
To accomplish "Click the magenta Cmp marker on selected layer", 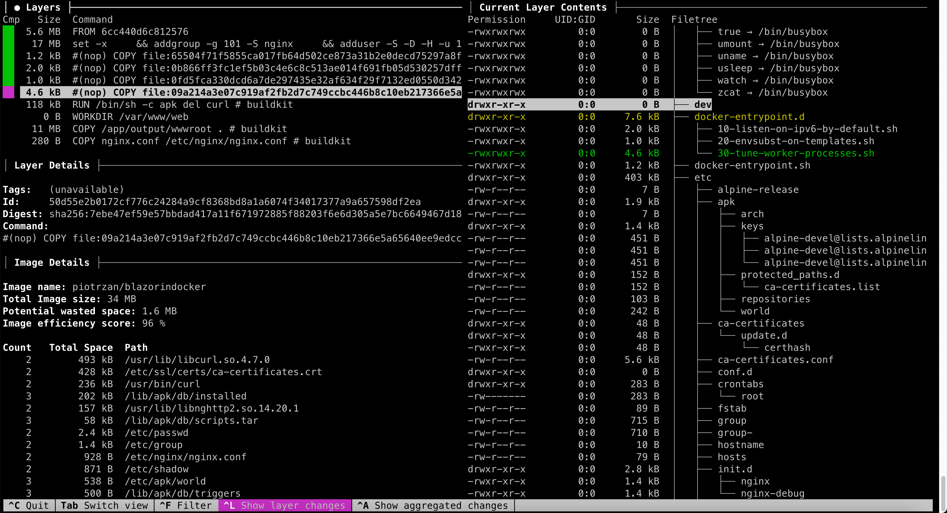I will [8, 92].
